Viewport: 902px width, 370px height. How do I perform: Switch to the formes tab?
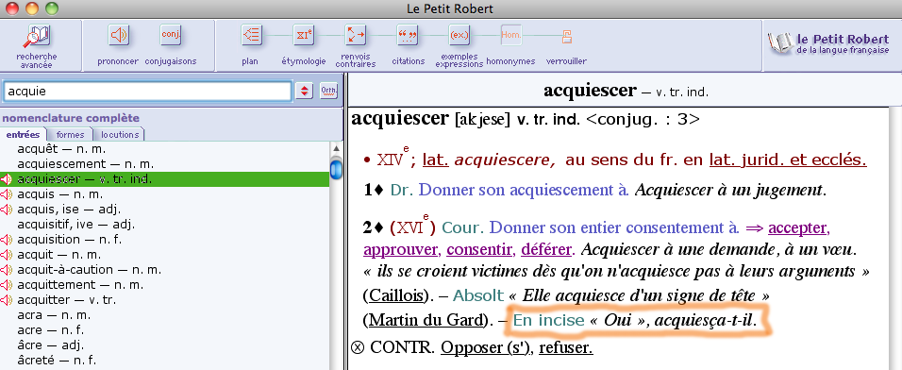(x=70, y=135)
